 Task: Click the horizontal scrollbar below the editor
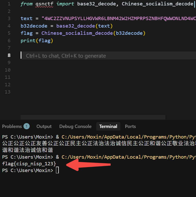pos(93,117)
